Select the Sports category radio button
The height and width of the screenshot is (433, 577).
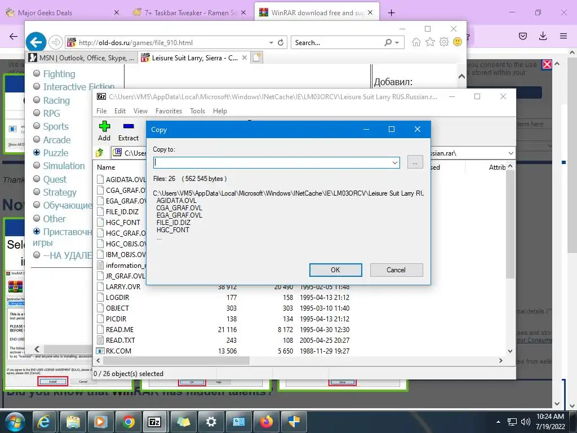click(x=37, y=126)
